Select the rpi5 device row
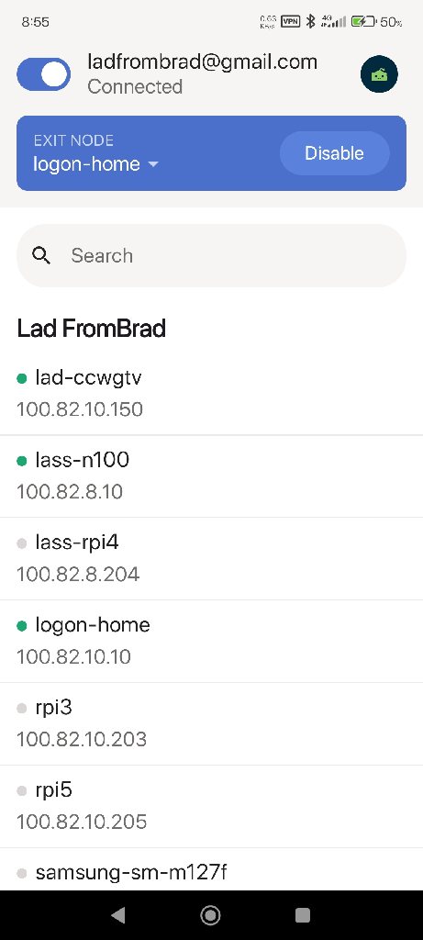423x940 pixels. [x=211, y=806]
